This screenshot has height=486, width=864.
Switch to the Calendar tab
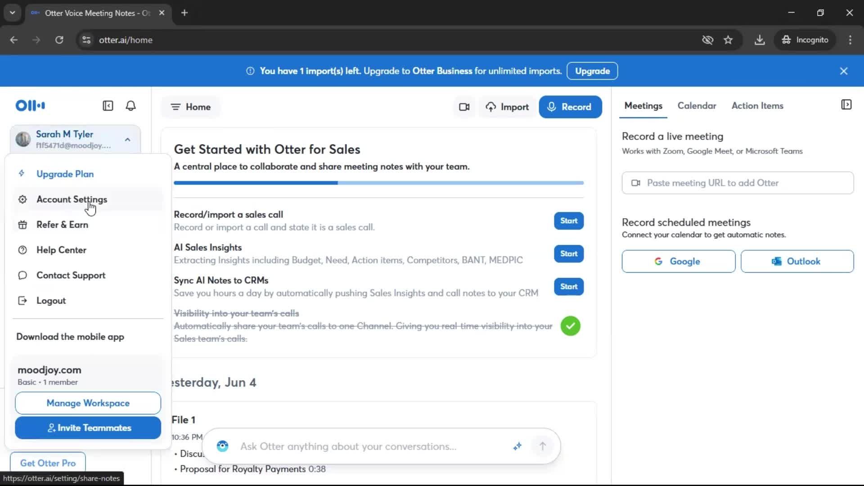click(697, 106)
